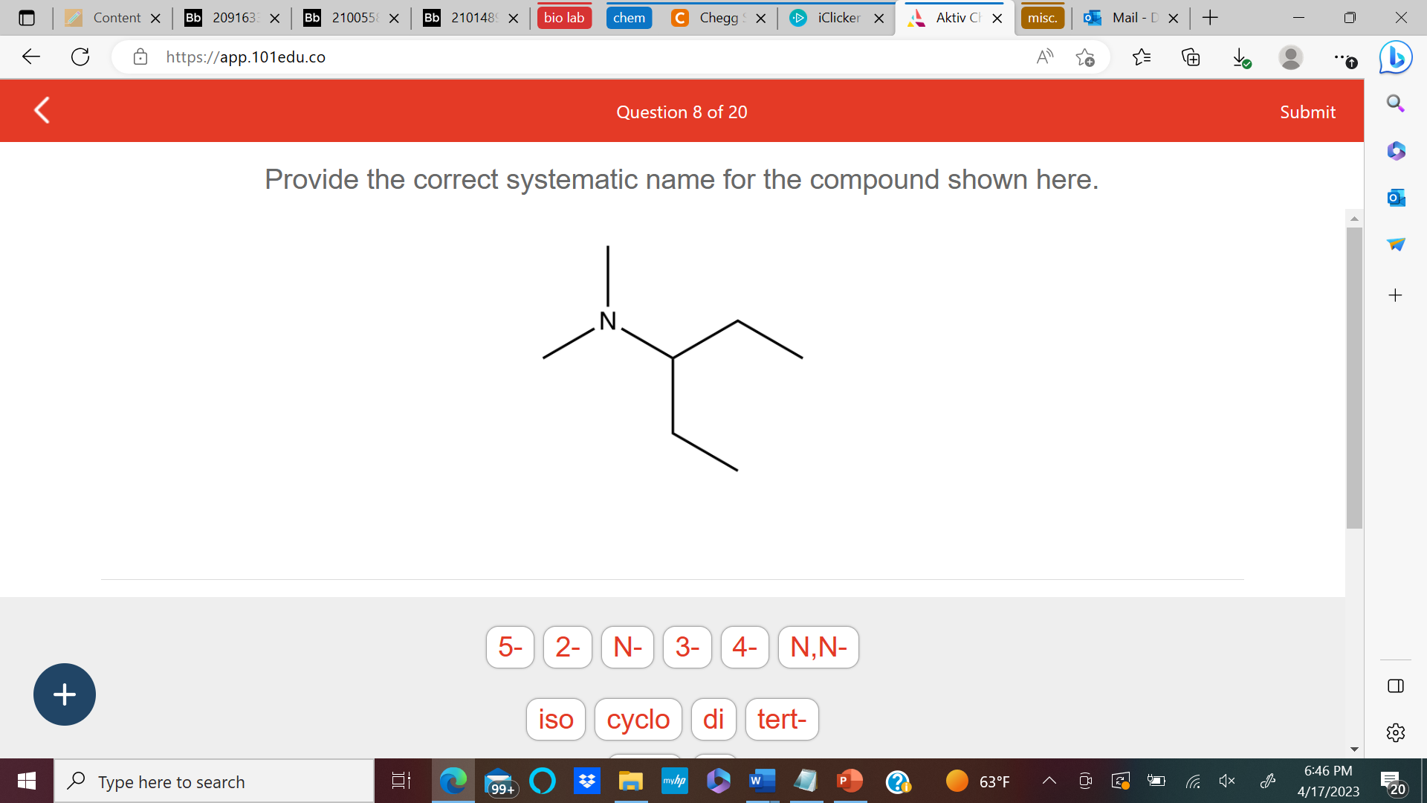Viewport: 1427px width, 803px height.
Task: Open the browser profile icon
Action: click(x=1291, y=57)
